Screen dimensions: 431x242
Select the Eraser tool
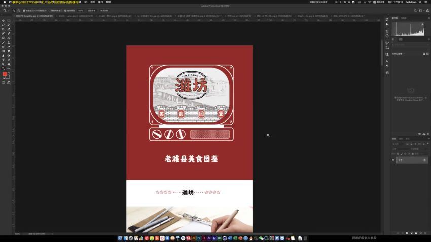[x=9, y=47]
